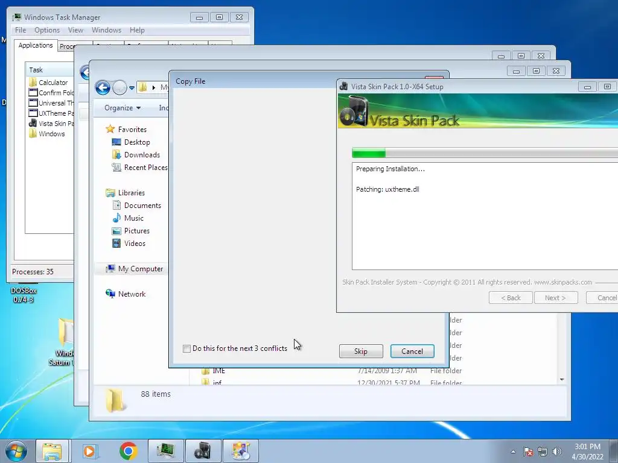Switch to Processes tab in Task Manager
This screenshot has height=463, width=618.
point(66,46)
